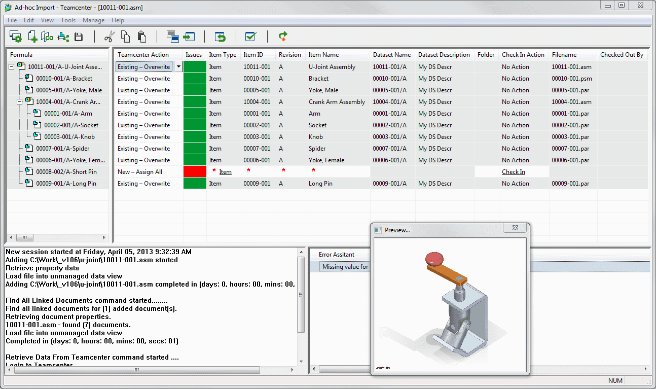Click the Add Document toolbar icon
This screenshot has width=656, height=389.
point(32,37)
